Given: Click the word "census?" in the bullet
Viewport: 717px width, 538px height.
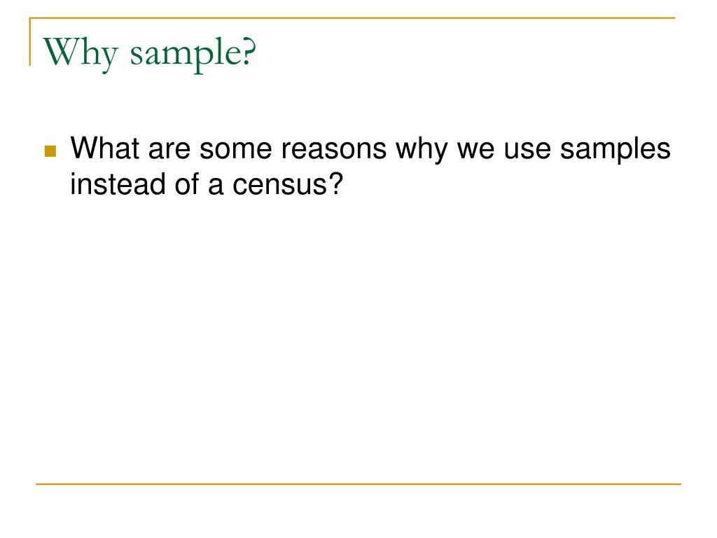Looking at the screenshot, I should pos(288,185).
